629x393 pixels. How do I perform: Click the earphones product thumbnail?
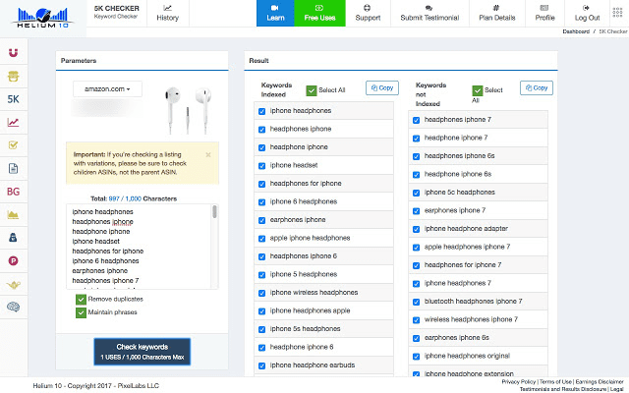coord(188,110)
